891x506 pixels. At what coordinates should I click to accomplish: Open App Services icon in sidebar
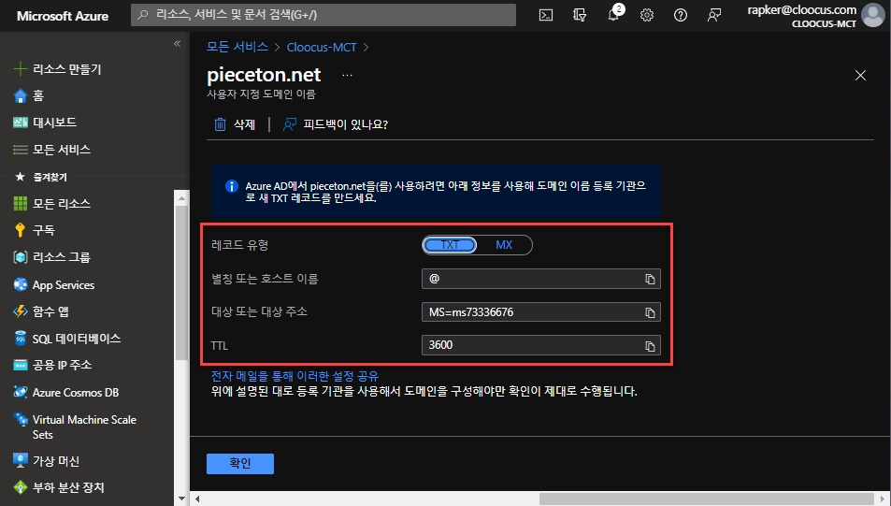tap(21, 284)
